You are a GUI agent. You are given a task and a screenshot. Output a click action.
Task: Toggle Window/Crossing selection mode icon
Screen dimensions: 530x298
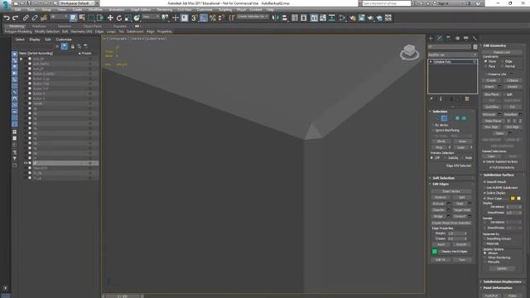tap(99, 18)
